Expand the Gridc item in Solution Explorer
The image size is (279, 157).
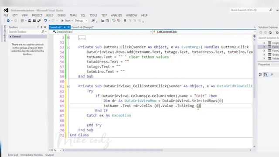pos(265,55)
